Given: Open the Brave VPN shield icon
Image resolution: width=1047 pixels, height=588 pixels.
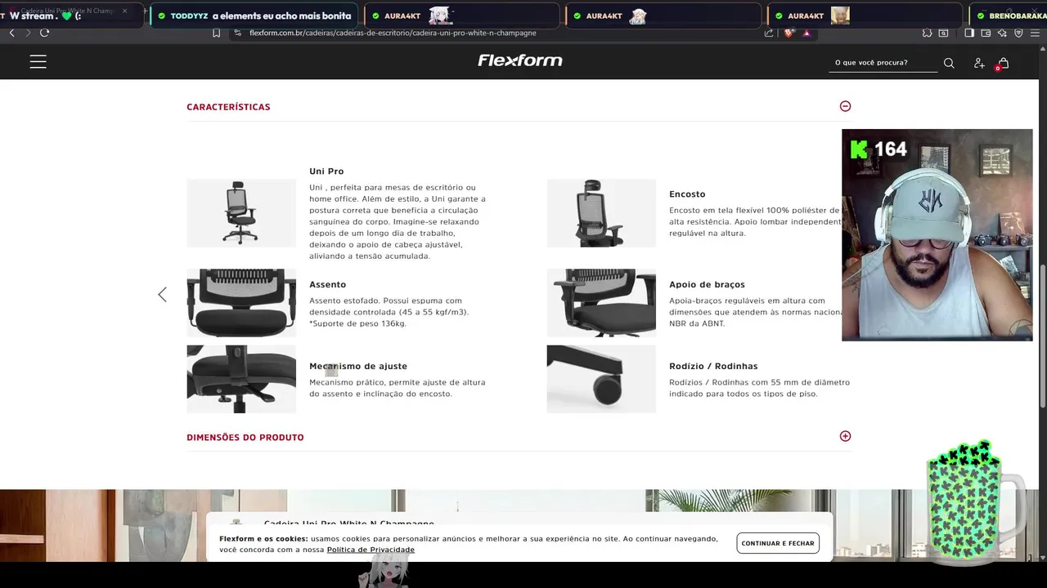Looking at the screenshot, I should click(x=1018, y=33).
